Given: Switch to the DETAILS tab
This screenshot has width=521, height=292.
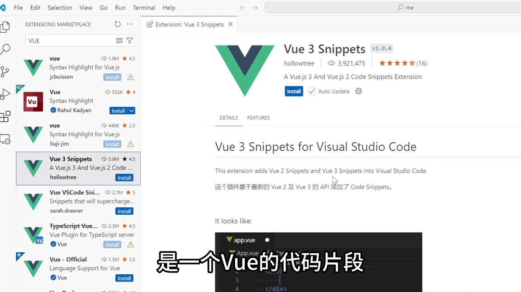Looking at the screenshot, I should pos(229,118).
